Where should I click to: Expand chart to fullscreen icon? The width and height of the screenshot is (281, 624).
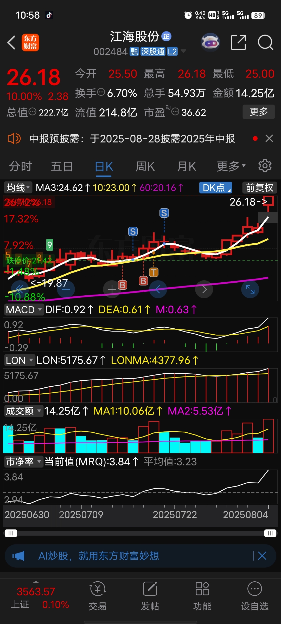[250, 289]
